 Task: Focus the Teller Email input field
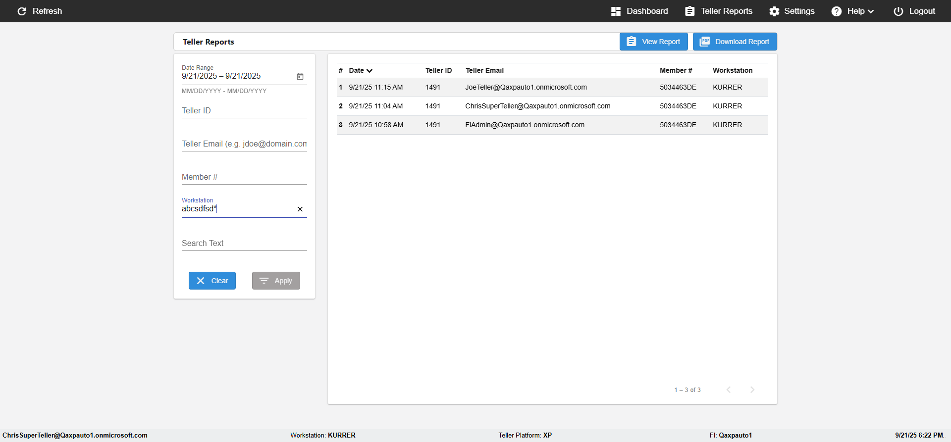click(x=244, y=144)
